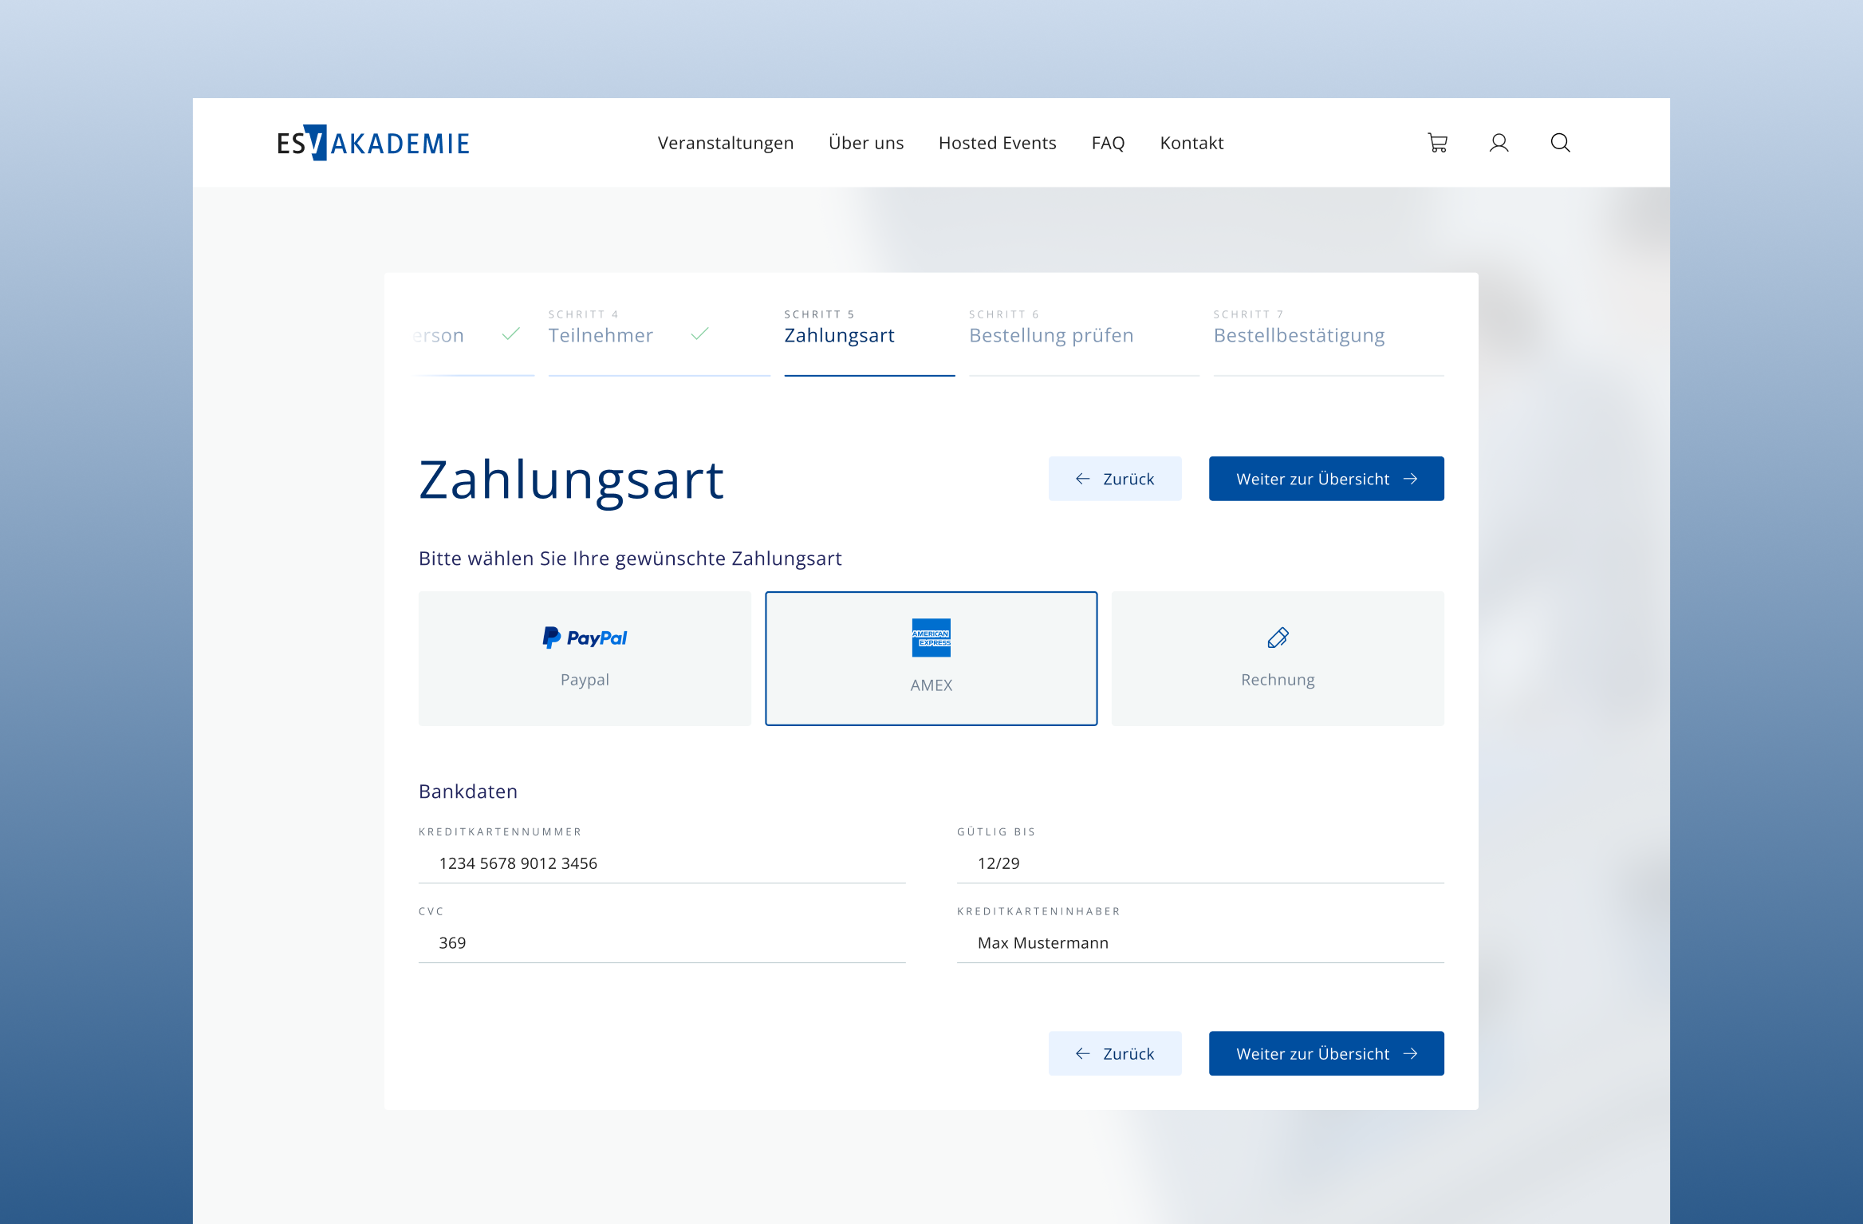Click the pencil icon above Rechnung

pyautogui.click(x=1277, y=637)
